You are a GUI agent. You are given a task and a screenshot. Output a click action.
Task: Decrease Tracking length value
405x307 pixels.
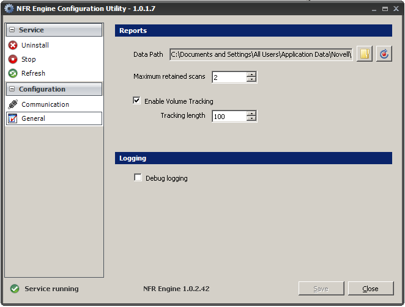click(251, 118)
